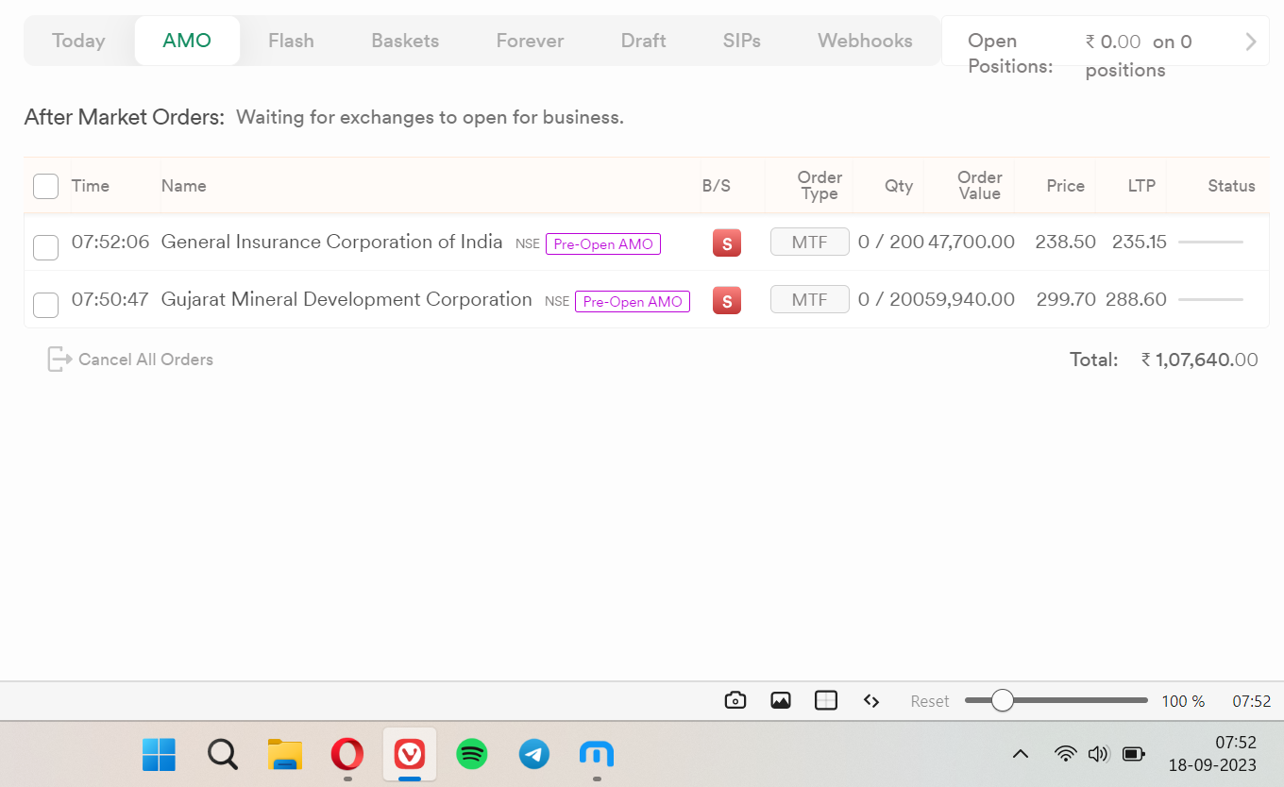Click the MTF tag on the General Insurance row
This screenshot has width=1284, height=787.
tap(810, 242)
